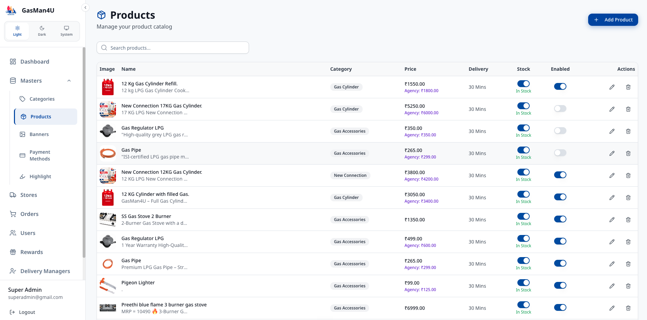The height and width of the screenshot is (320, 647).
Task: Open the Highlight section
Action: tap(46, 176)
